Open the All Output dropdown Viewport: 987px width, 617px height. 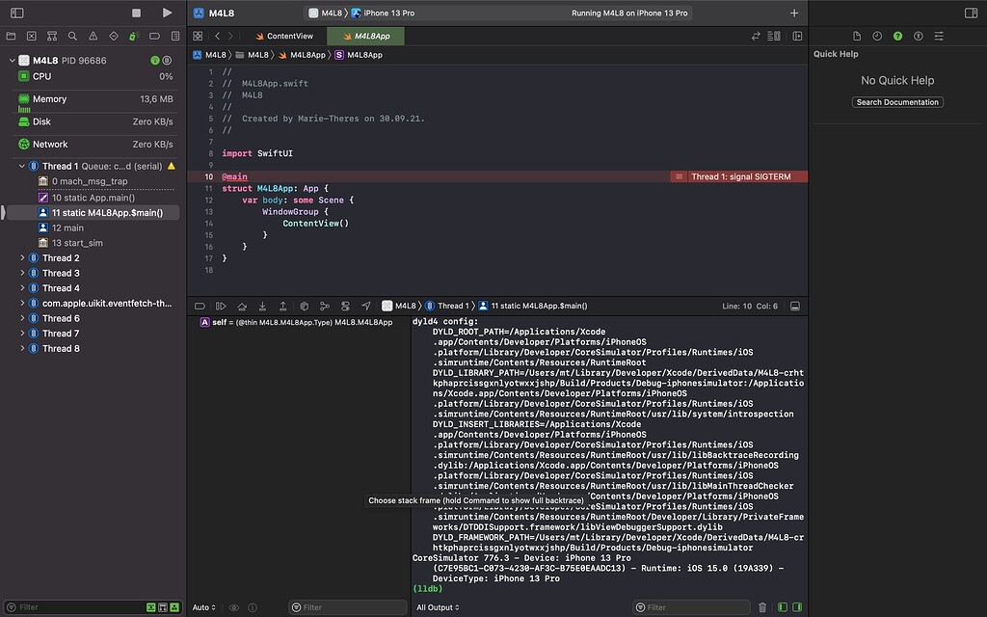(439, 607)
